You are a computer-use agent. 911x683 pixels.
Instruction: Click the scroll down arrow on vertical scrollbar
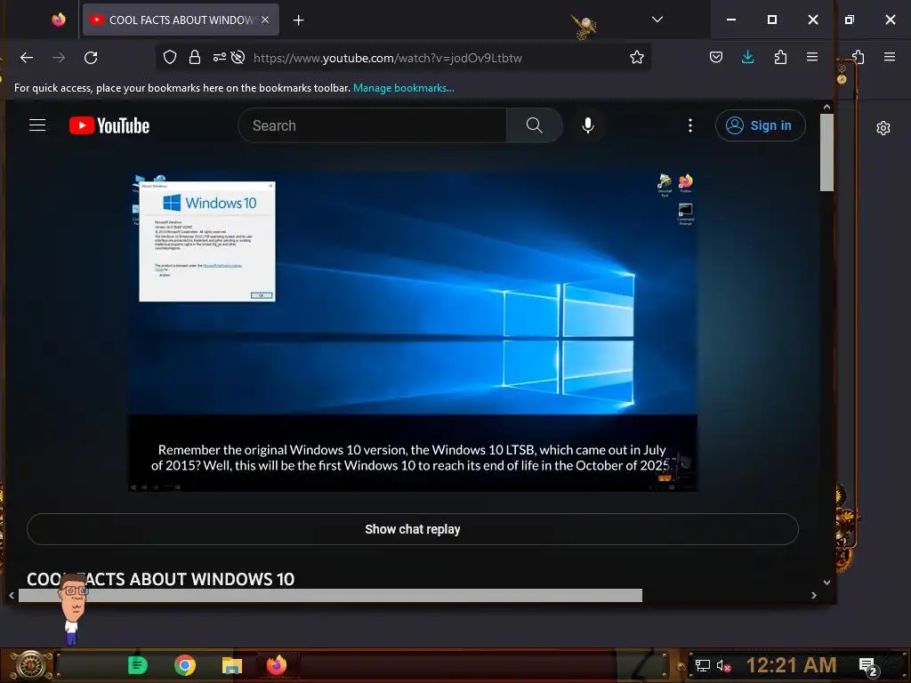[x=826, y=582]
